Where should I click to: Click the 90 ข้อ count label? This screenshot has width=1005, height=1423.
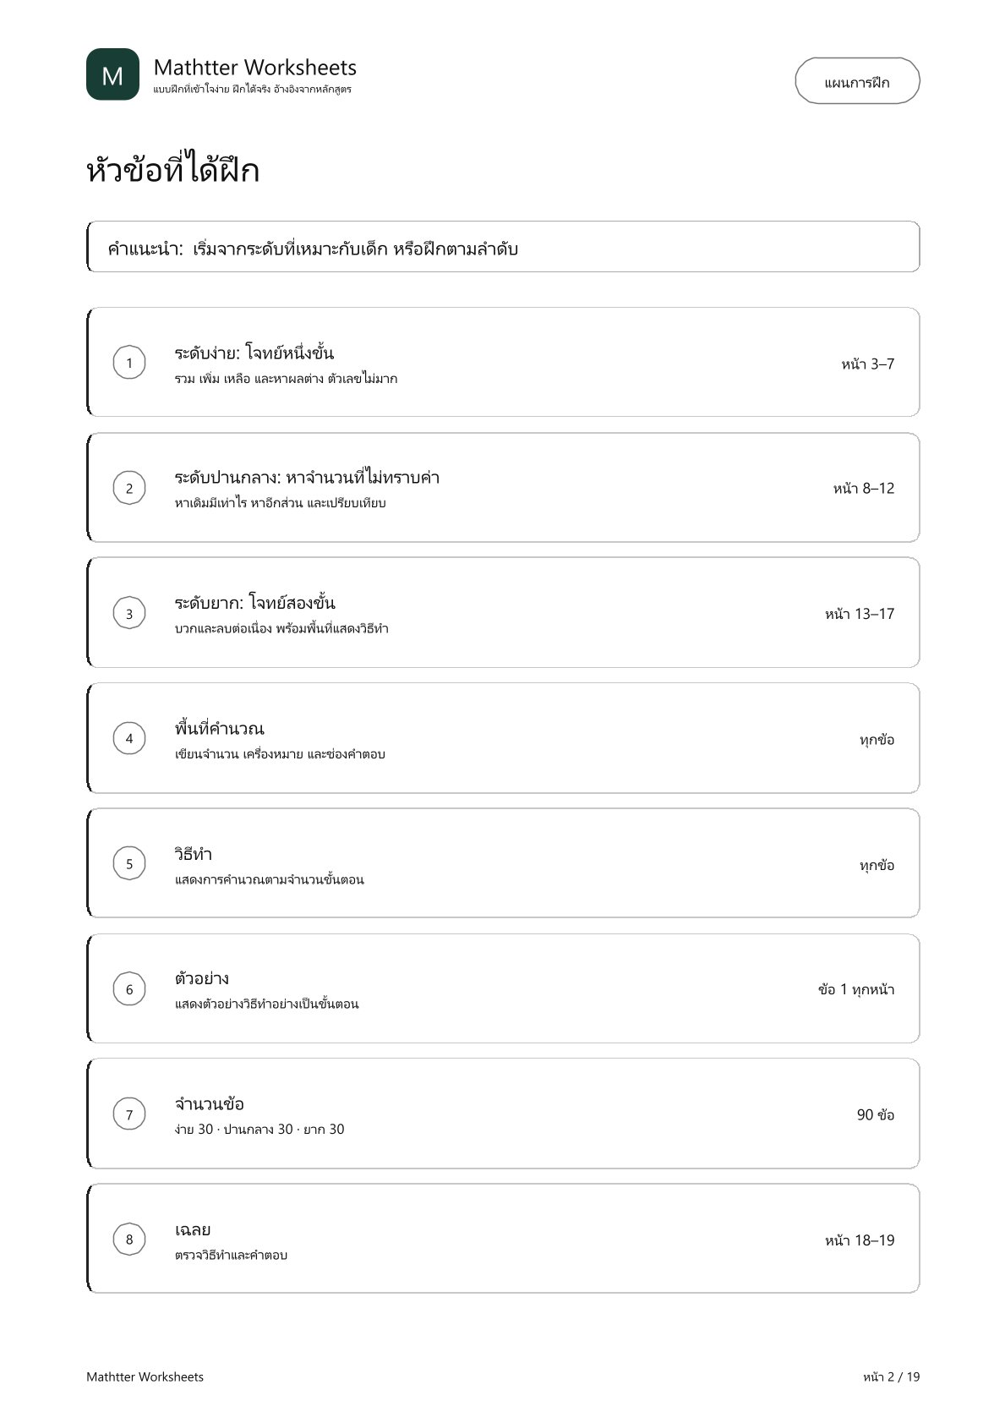[876, 1114]
